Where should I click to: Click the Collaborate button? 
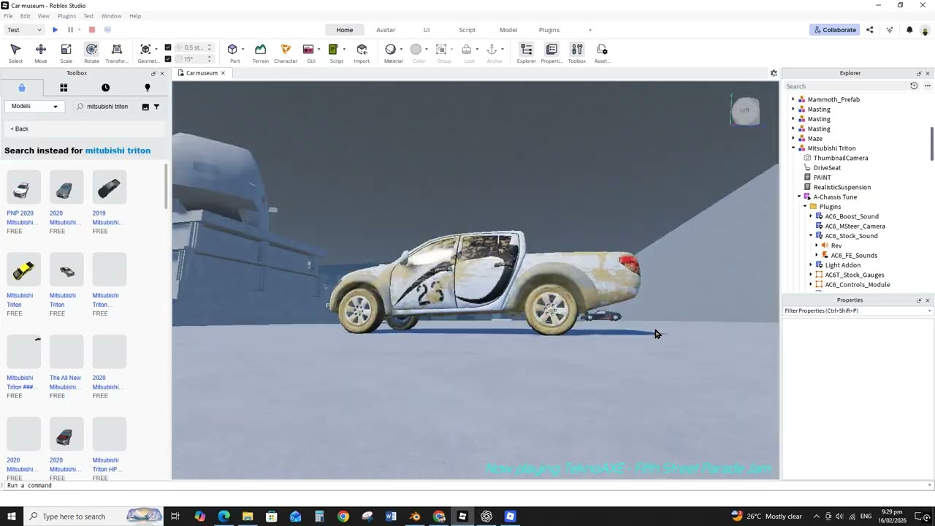(834, 30)
